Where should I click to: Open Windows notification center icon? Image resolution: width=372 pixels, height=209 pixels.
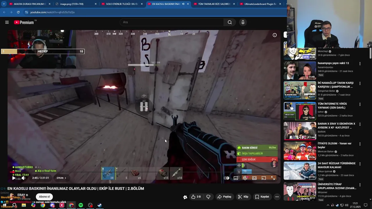pyautogui.click(x=366, y=205)
